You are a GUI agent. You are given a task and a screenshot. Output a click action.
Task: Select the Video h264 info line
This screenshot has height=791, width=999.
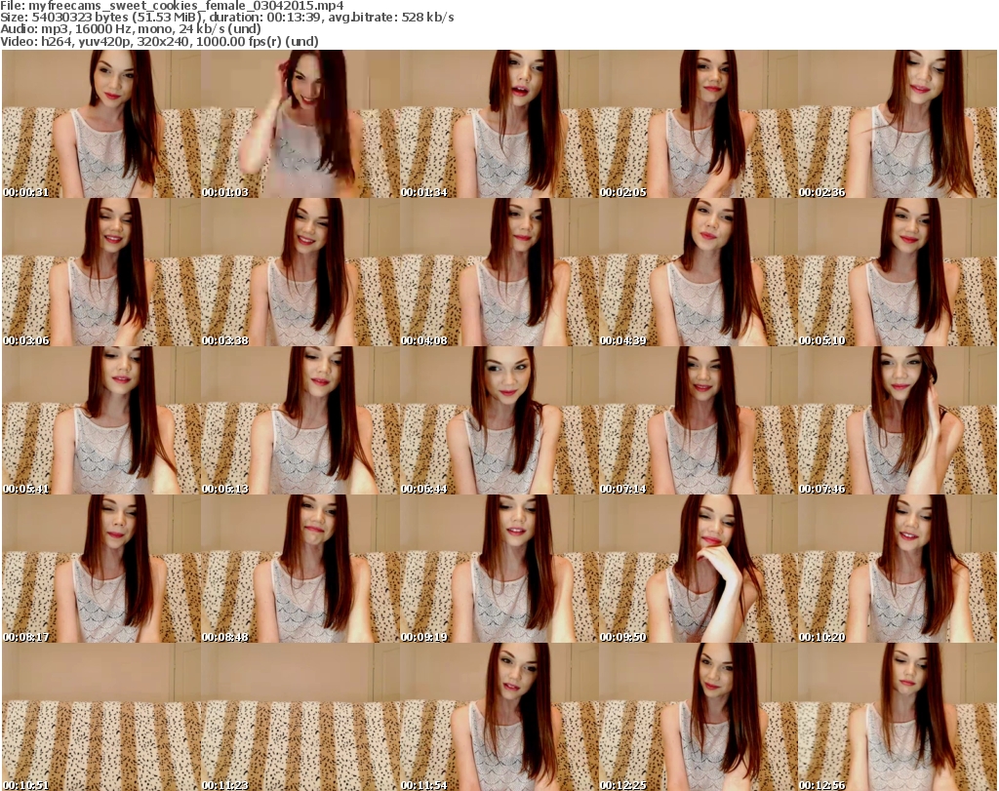(159, 41)
